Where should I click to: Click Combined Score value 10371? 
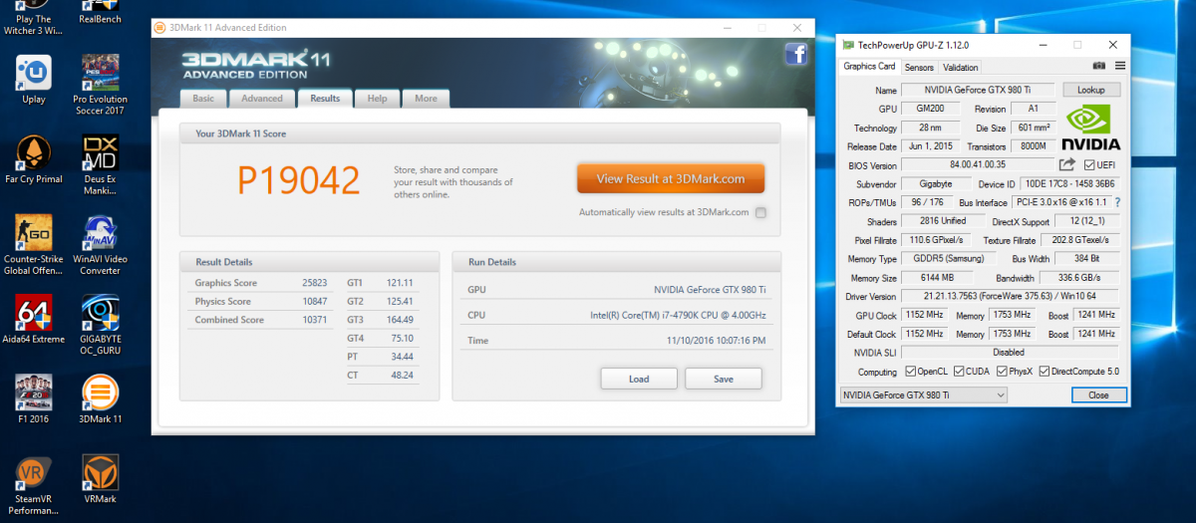tap(315, 320)
